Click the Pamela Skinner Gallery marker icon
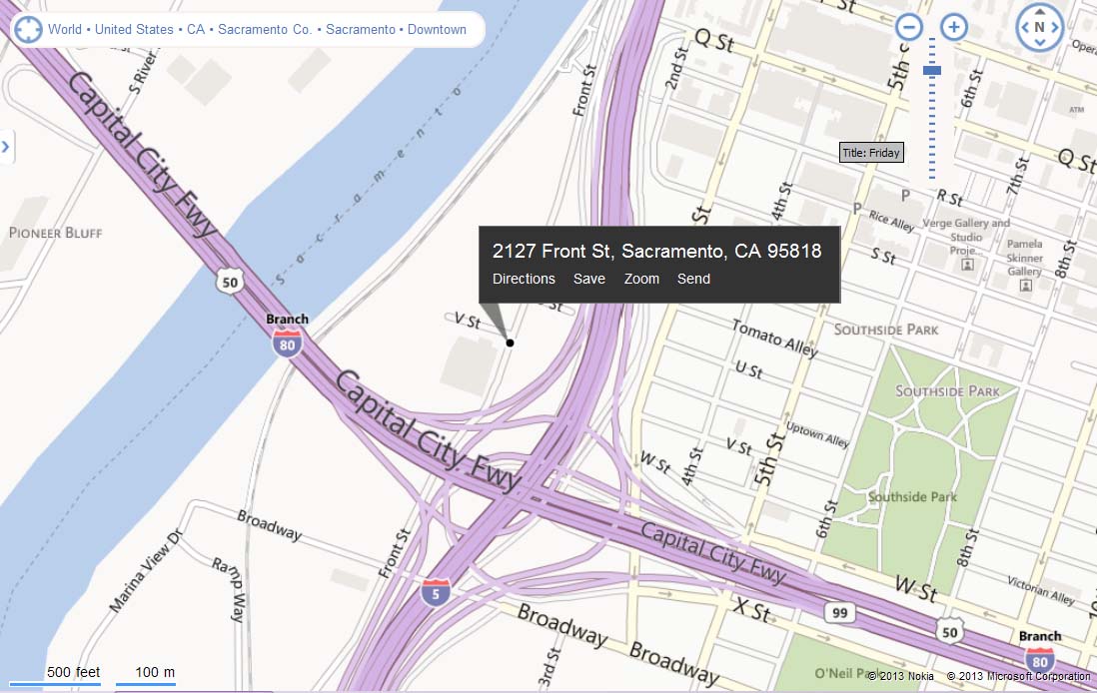The image size is (1097, 693). [x=1026, y=286]
